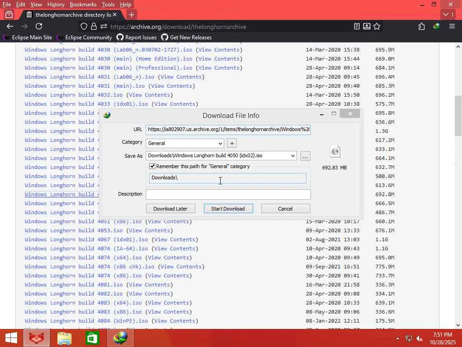Open the Report Issues bookmark
This screenshot has height=347, width=462.
tap(136, 38)
